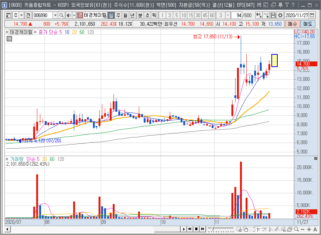Click the 매도 sell button
This screenshot has width=321, height=235.
[308, 24]
